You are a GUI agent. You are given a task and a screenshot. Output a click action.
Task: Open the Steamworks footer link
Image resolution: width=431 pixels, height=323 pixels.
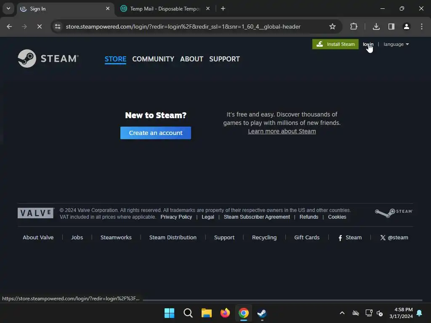click(x=116, y=237)
